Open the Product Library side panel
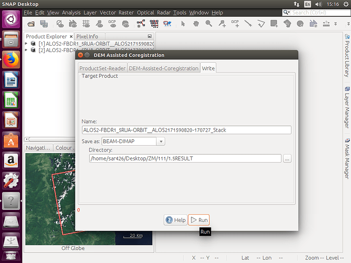The height and width of the screenshot is (263, 351). pyautogui.click(x=347, y=55)
